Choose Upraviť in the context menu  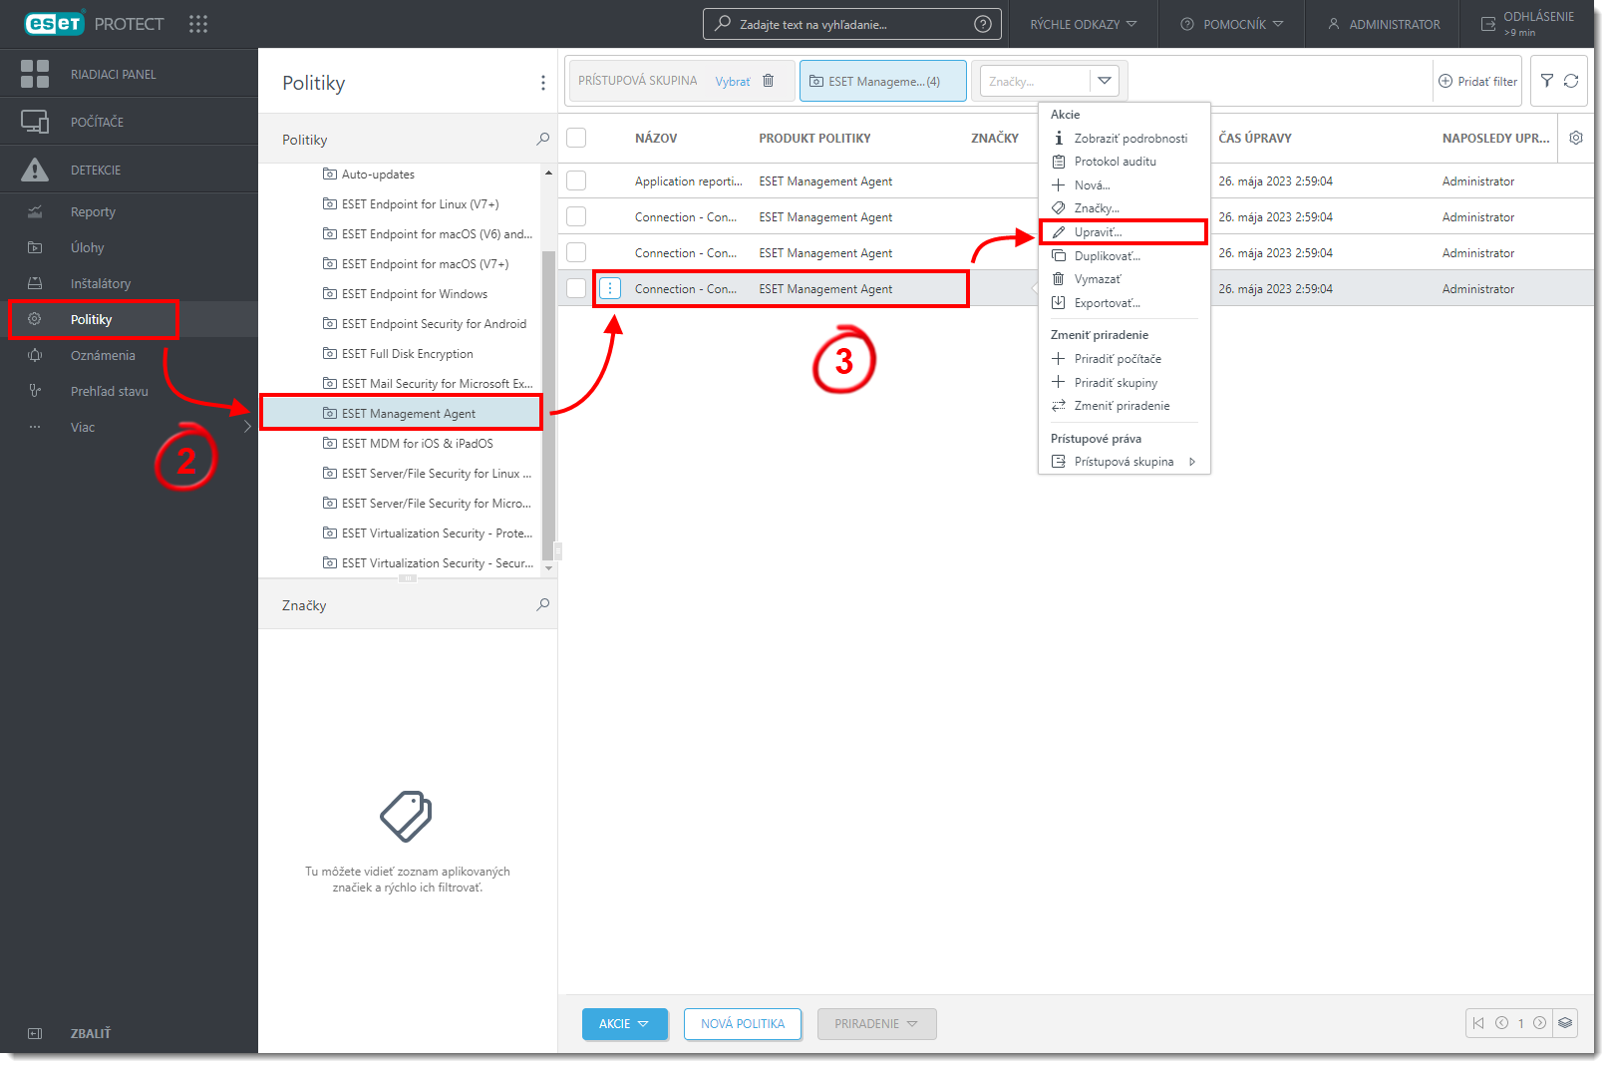[x=1098, y=232]
